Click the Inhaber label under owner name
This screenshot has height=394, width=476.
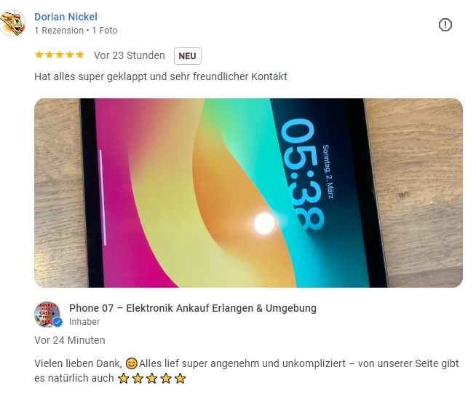(x=84, y=322)
